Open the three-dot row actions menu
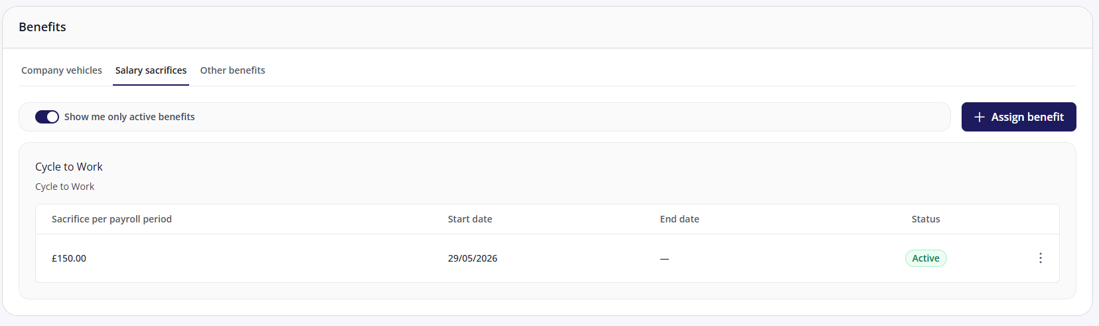 coord(1040,258)
